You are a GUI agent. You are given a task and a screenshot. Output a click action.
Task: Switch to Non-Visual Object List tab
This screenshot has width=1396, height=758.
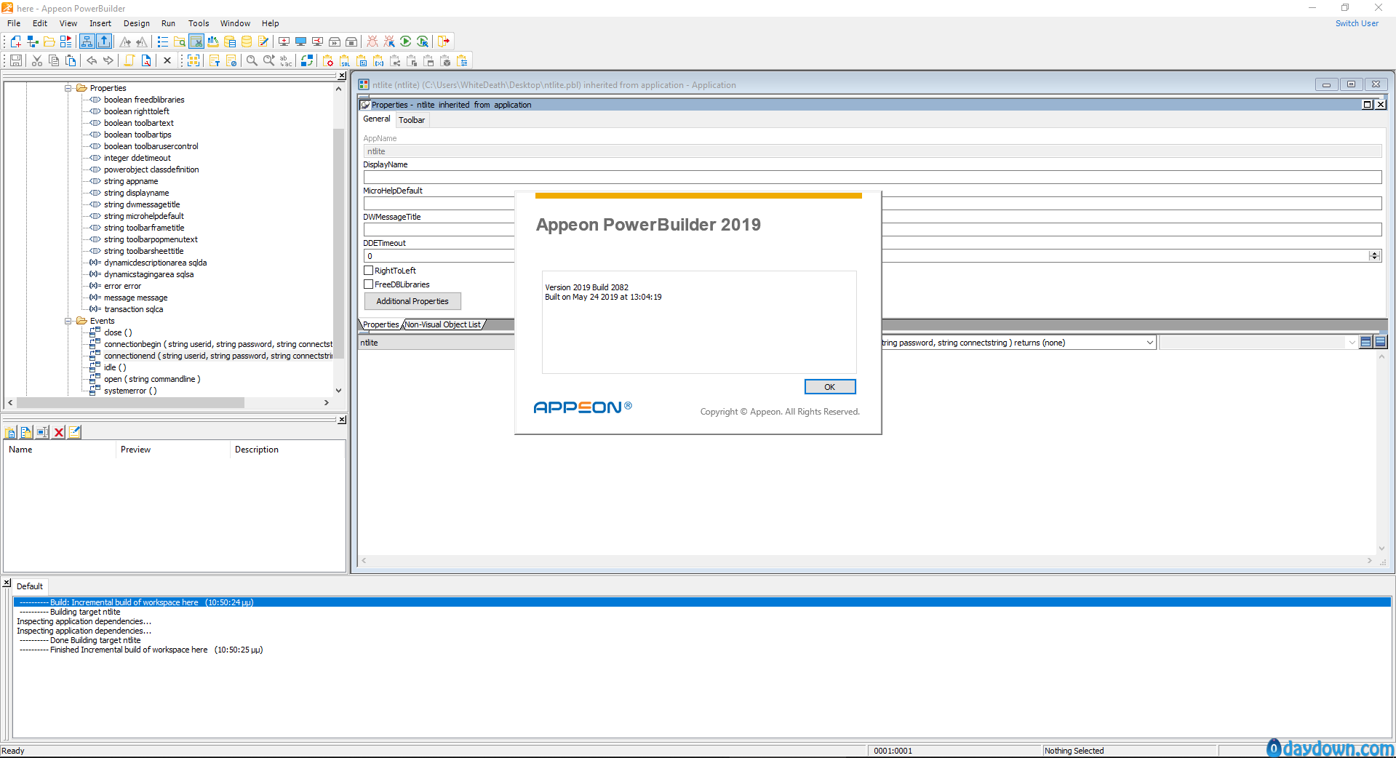point(442,324)
